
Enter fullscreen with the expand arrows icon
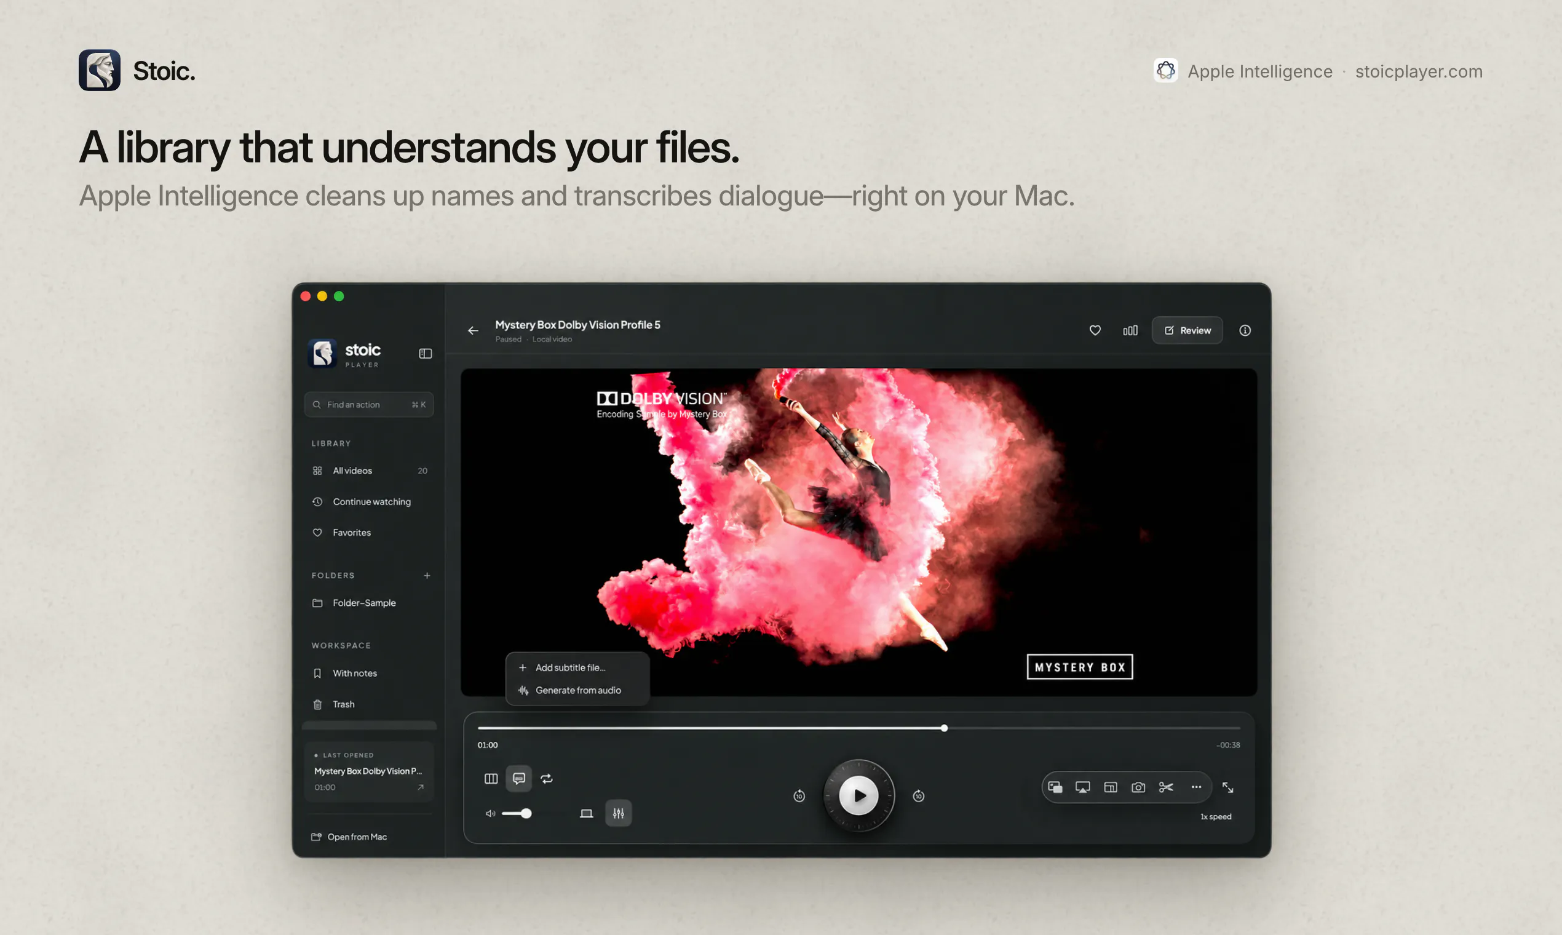1227,787
